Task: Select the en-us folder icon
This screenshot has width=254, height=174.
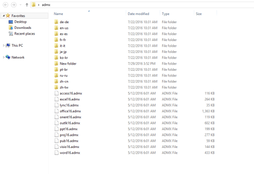Action: [56, 28]
